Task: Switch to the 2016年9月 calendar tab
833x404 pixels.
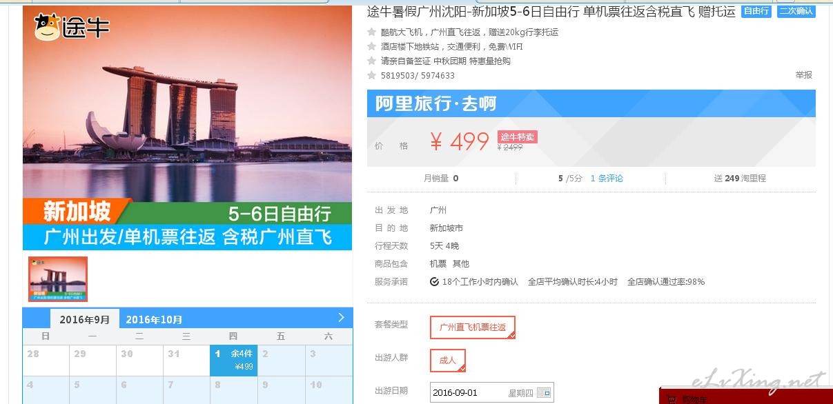Action: point(85,319)
